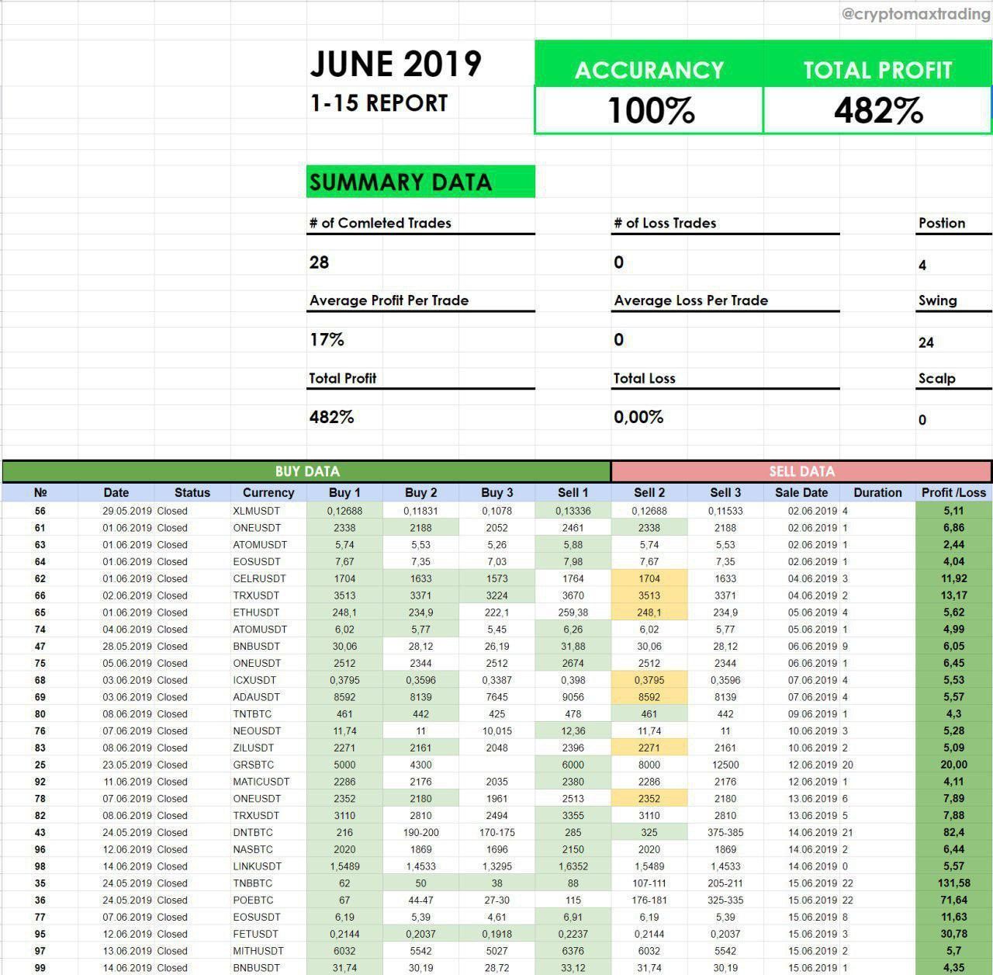The height and width of the screenshot is (975, 993).
Task: Select the 0,00% total loss value
Action: (638, 417)
